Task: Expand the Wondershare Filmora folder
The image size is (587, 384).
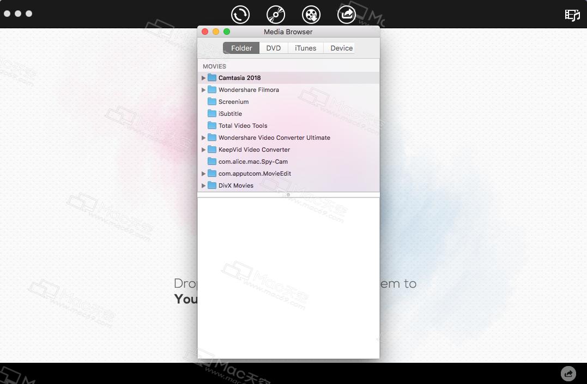Action: point(204,90)
